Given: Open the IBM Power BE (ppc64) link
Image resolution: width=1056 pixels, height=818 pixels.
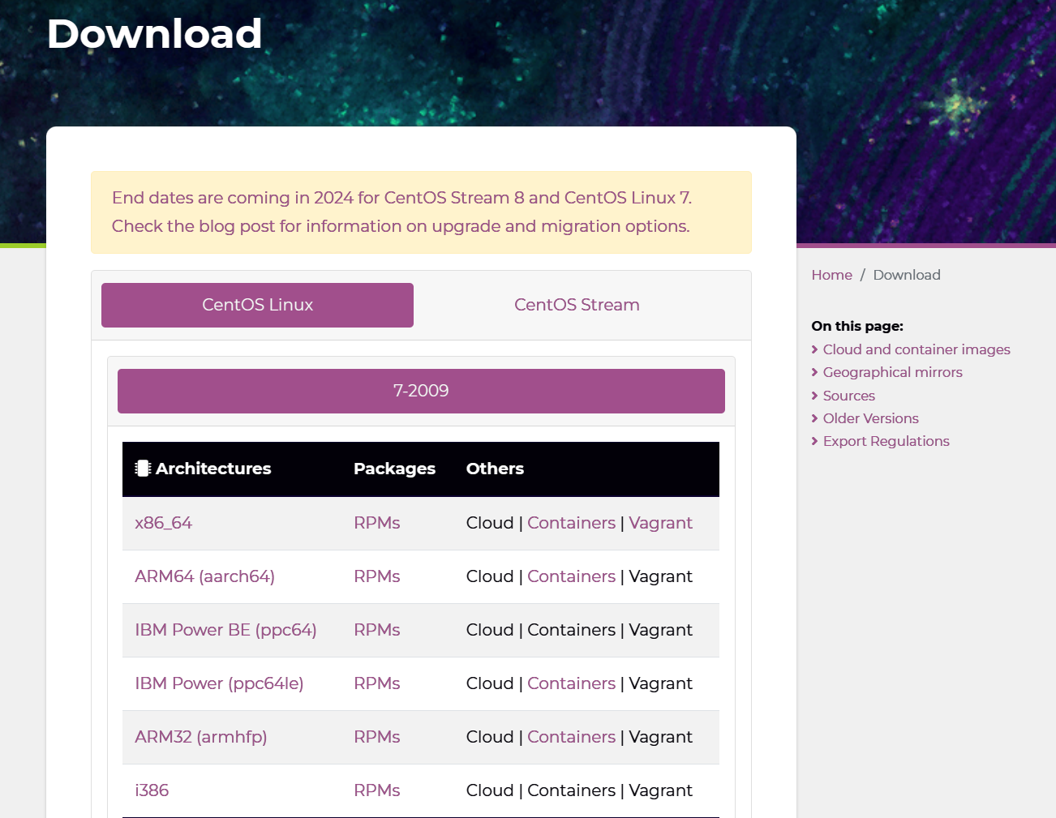Looking at the screenshot, I should [225, 630].
